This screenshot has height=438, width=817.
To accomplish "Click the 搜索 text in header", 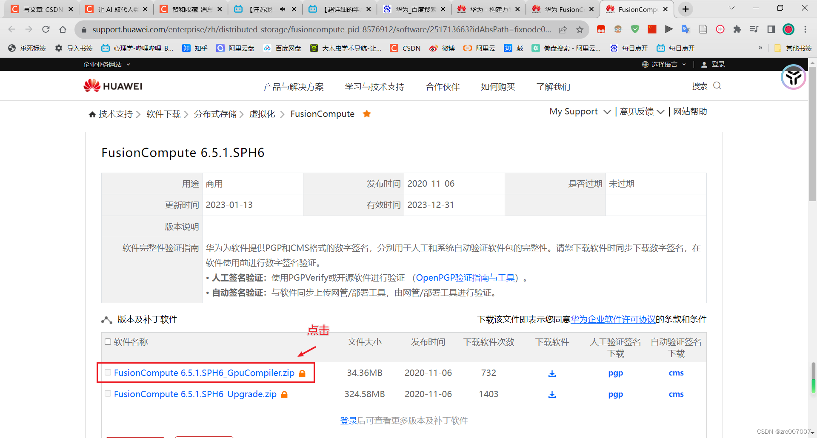I will [700, 86].
